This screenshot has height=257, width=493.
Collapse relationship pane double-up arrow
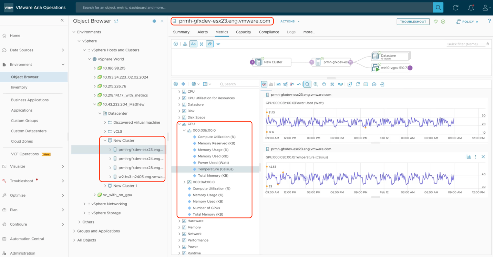488,44
